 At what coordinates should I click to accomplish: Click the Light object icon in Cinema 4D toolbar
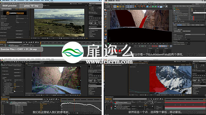[166, 6]
